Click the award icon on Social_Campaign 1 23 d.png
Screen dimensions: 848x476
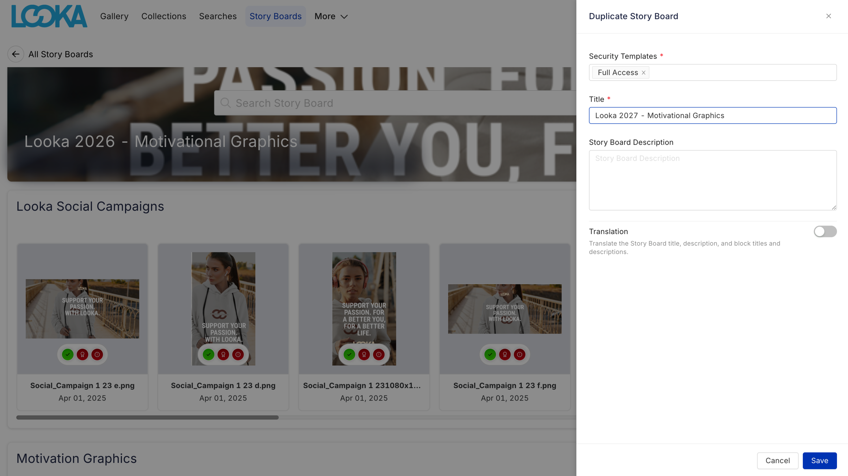[x=223, y=354]
